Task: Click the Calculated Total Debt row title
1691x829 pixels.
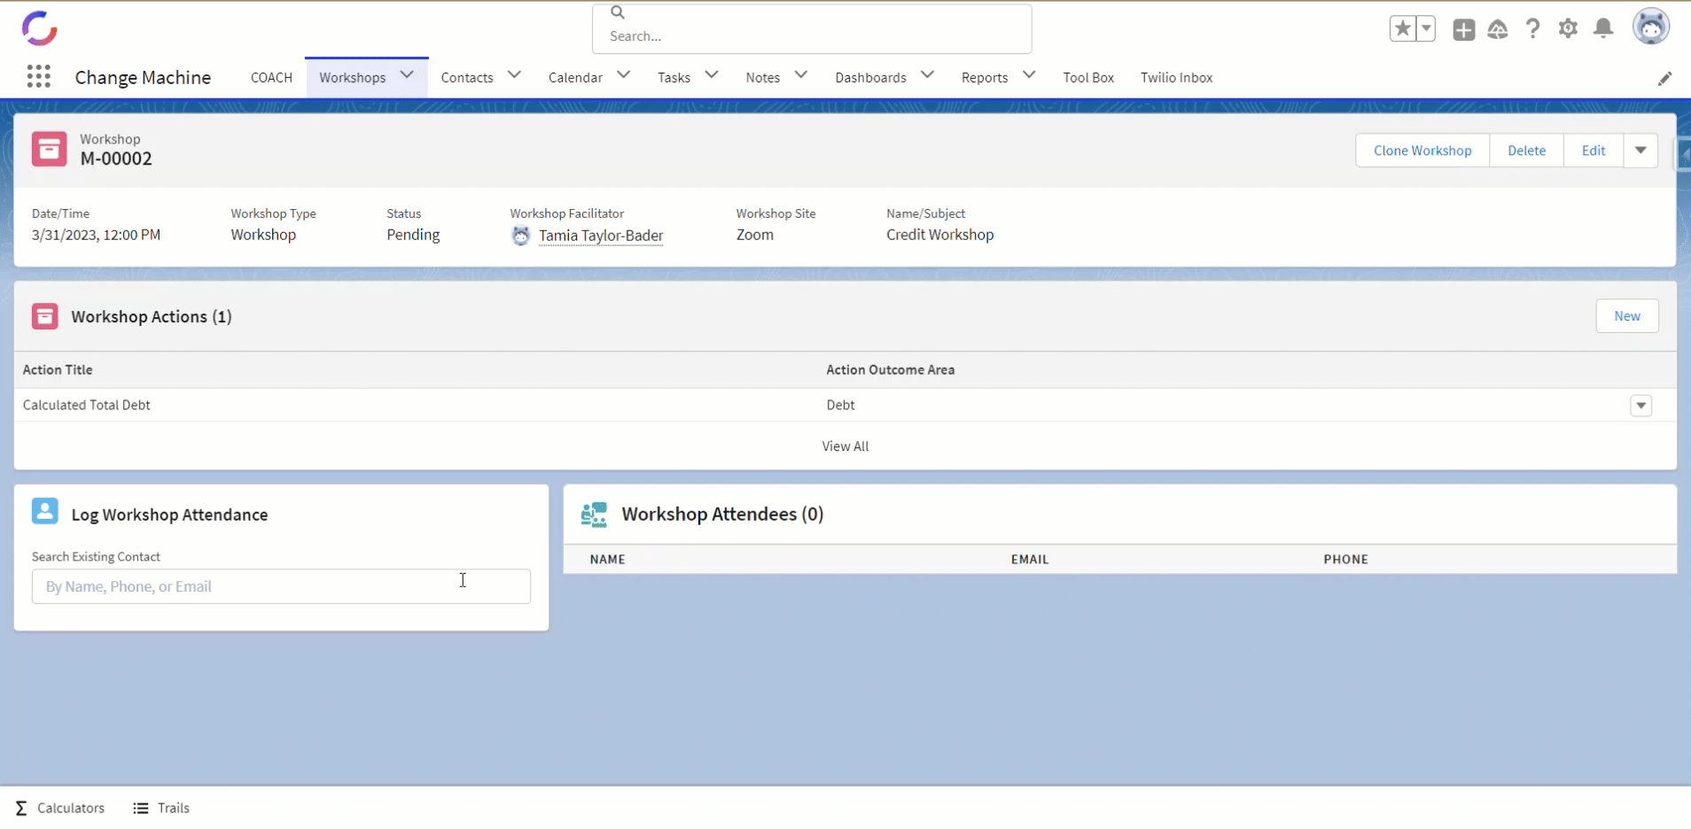Action: pyautogui.click(x=87, y=406)
